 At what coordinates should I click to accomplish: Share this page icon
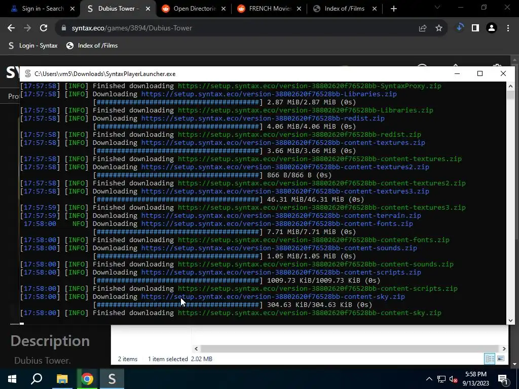[423, 28]
